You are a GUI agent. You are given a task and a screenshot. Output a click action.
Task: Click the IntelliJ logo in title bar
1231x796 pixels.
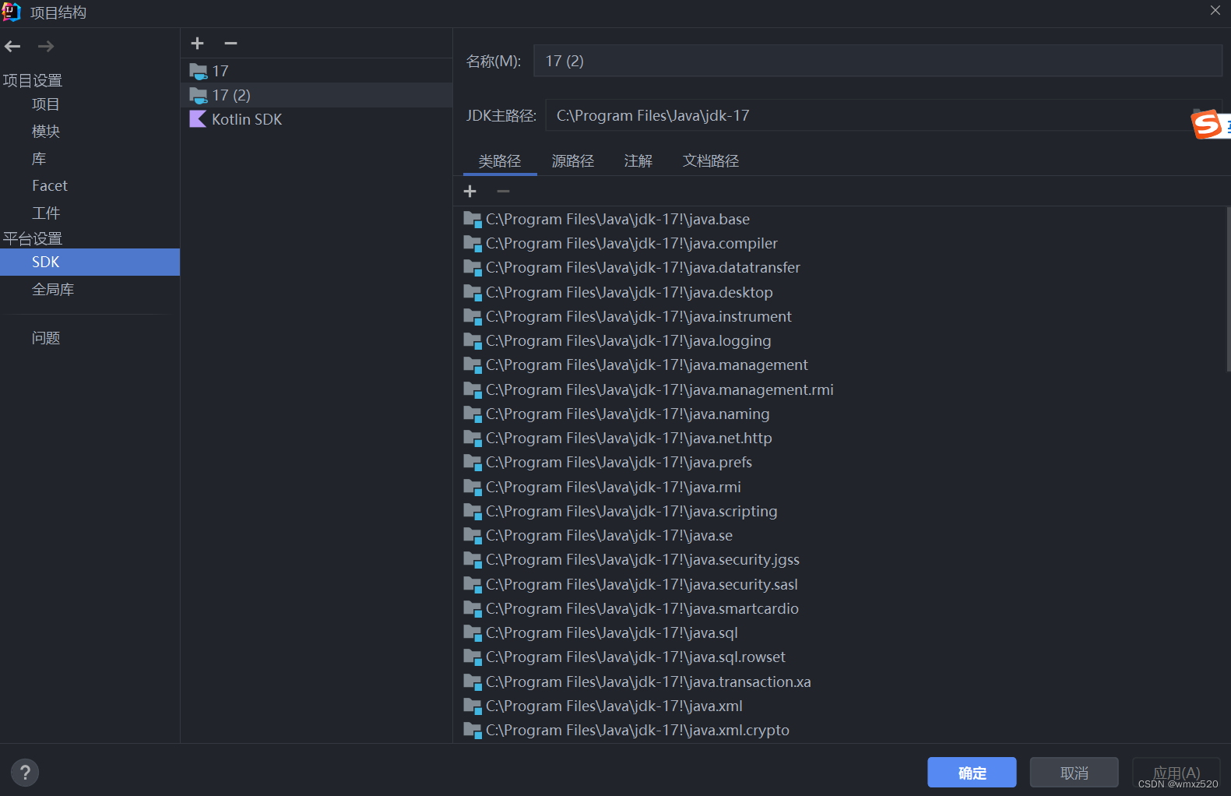(x=11, y=12)
